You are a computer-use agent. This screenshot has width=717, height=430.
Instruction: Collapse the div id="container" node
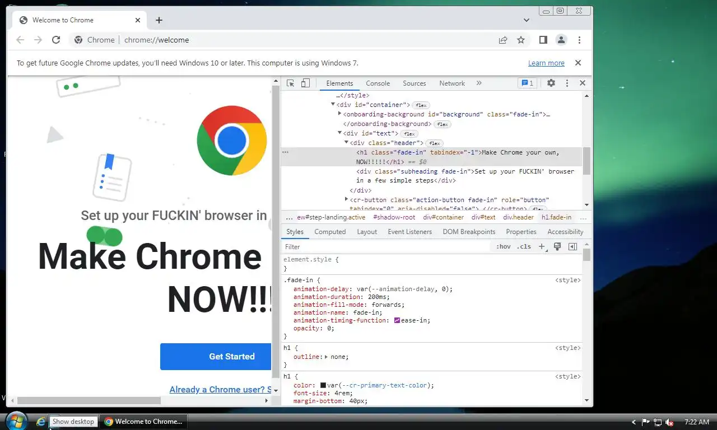click(x=333, y=104)
